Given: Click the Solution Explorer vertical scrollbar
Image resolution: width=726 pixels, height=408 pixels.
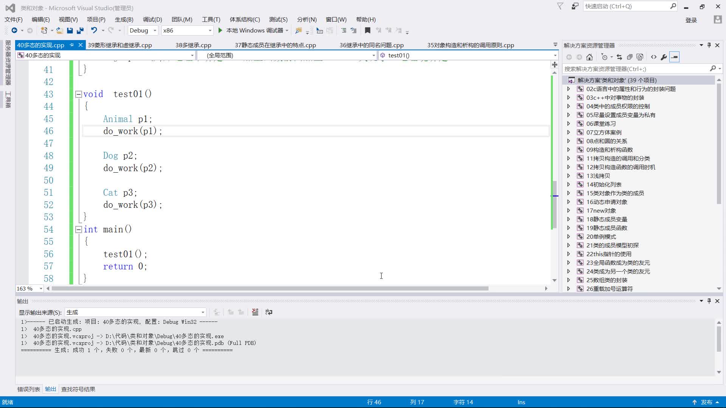Looking at the screenshot, I should click(x=719, y=144).
